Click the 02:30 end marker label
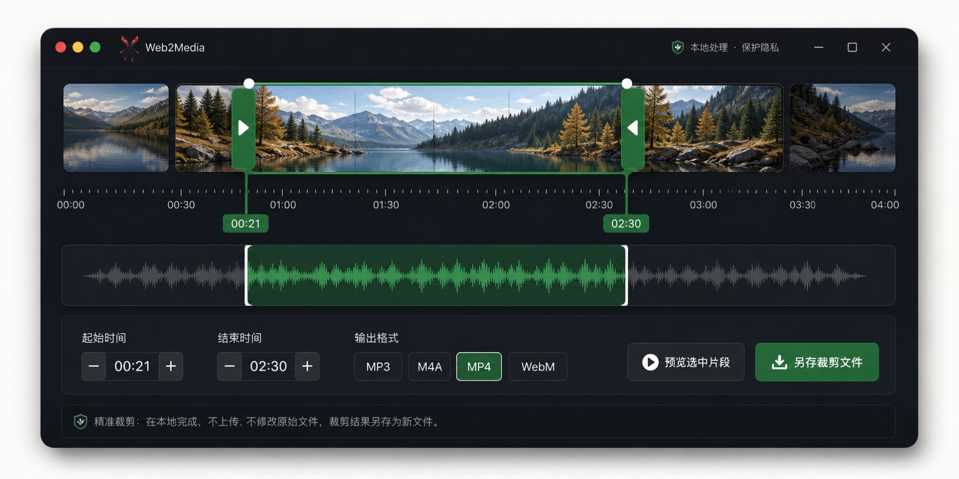The image size is (959, 479). (626, 223)
